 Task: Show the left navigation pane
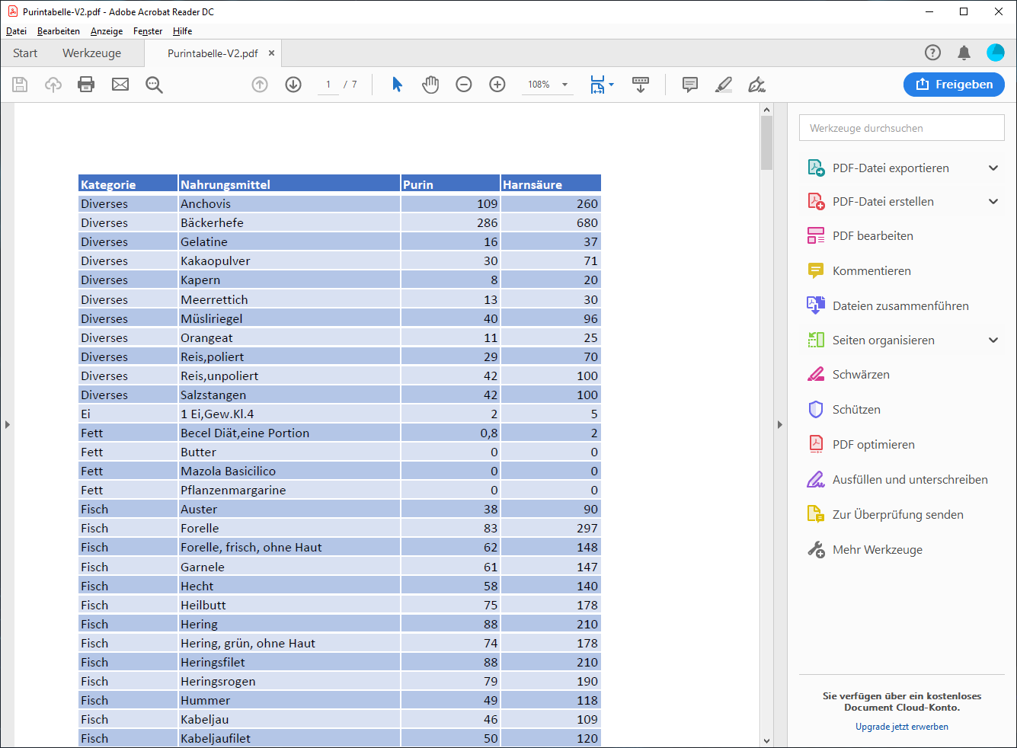(x=7, y=424)
